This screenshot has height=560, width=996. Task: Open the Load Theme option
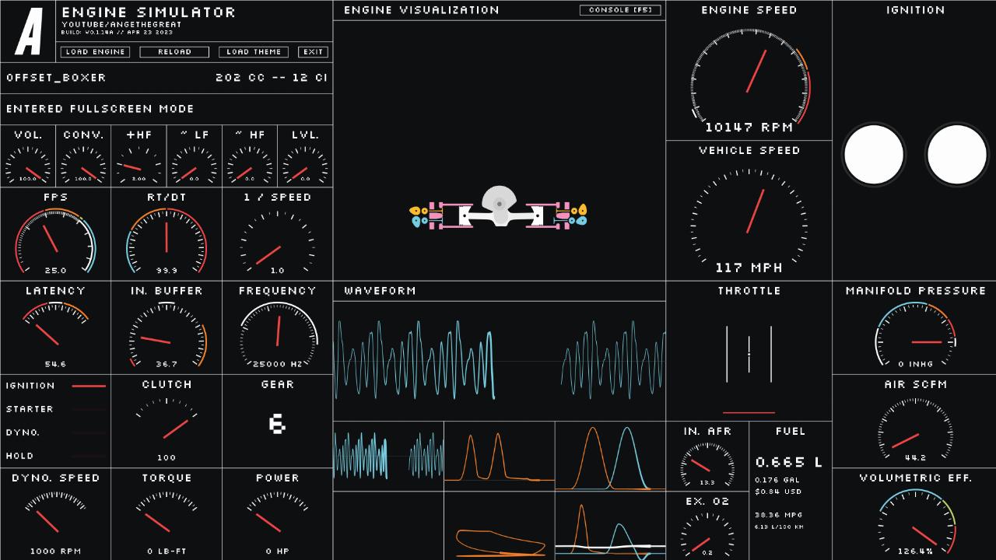pos(254,52)
